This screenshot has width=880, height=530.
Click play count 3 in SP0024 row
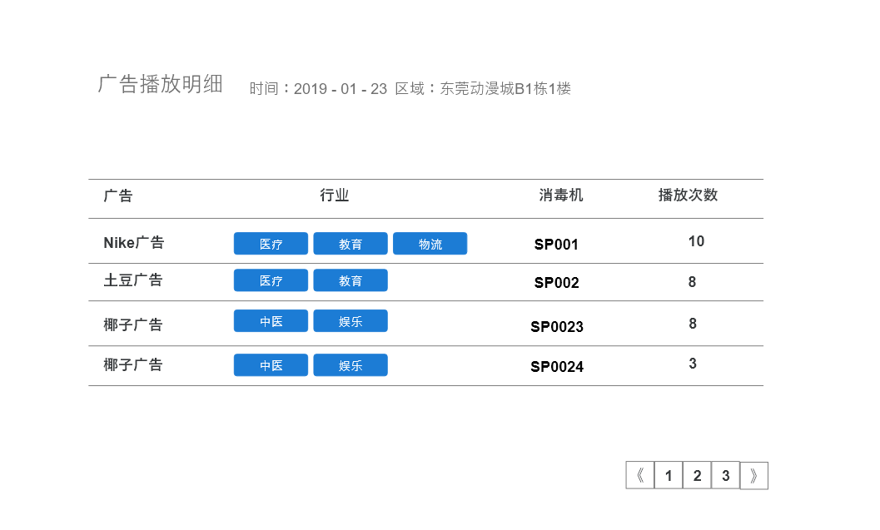[693, 364]
